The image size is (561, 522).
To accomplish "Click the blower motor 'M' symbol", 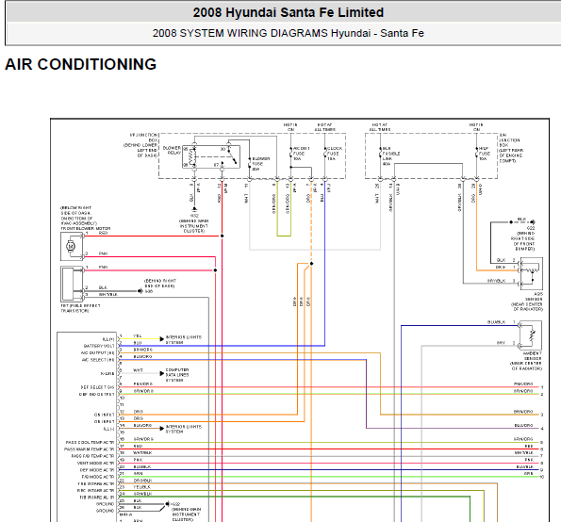I will point(71,246).
